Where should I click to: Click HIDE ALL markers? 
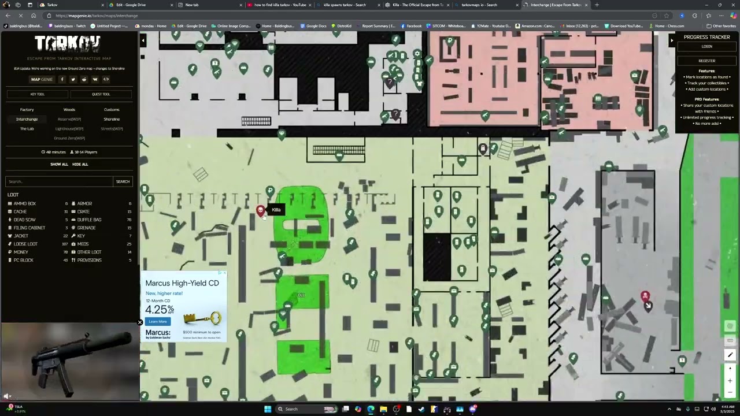pyautogui.click(x=80, y=164)
